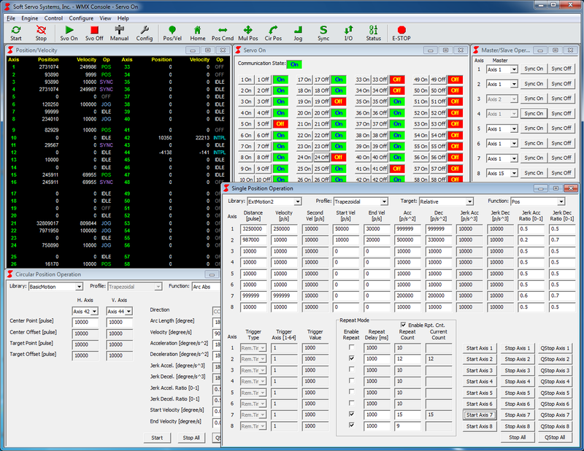Viewport: 584px width, 451px height.
Task: Click the axis 1 Distance field showing 3250000
Action: pyautogui.click(x=253, y=229)
